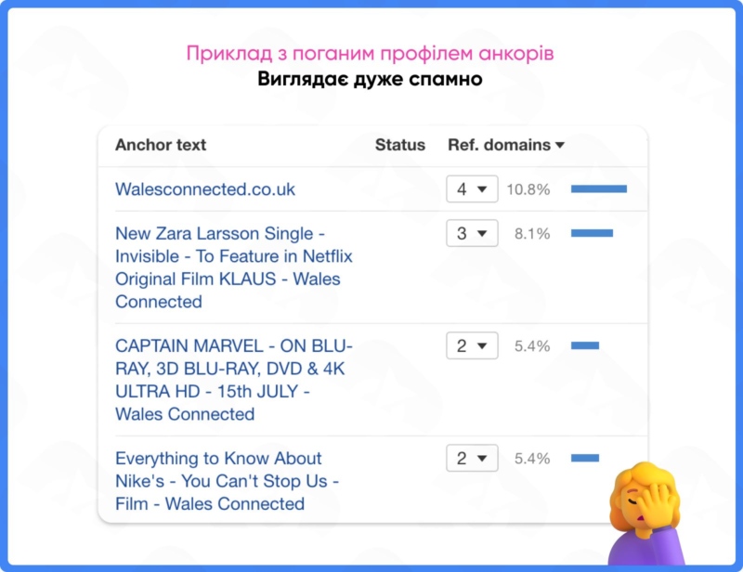Open the 2 domains dropdown in Captain Marvel row

click(x=472, y=346)
